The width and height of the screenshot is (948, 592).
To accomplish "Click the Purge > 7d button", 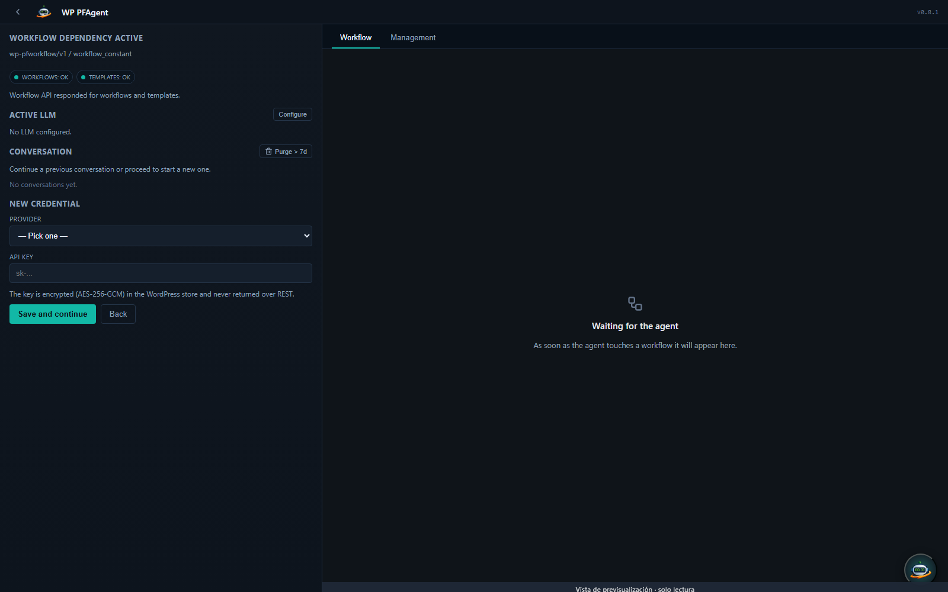I will click(286, 152).
